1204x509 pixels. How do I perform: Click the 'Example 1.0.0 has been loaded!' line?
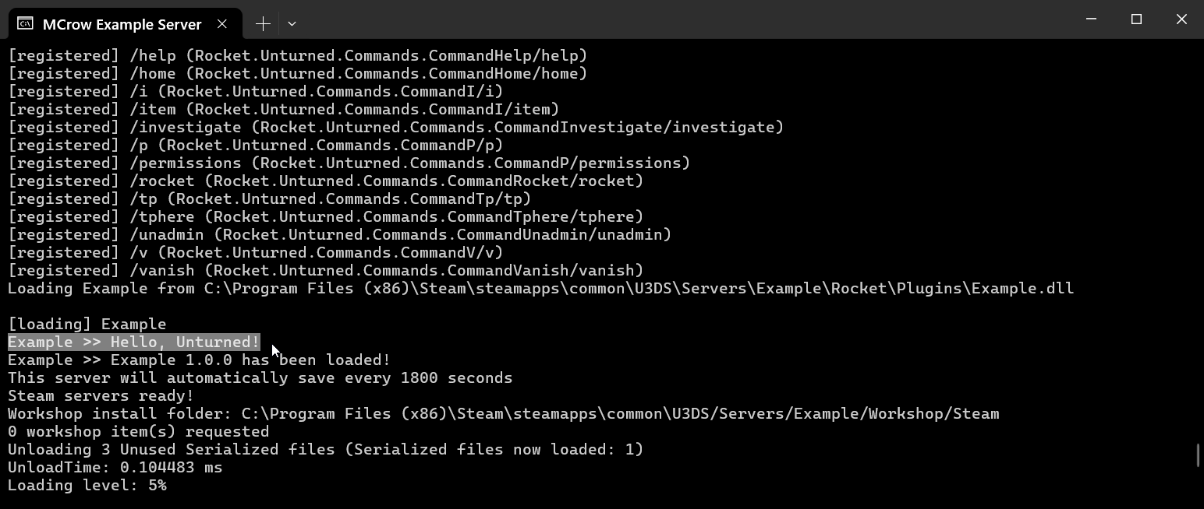point(199,360)
